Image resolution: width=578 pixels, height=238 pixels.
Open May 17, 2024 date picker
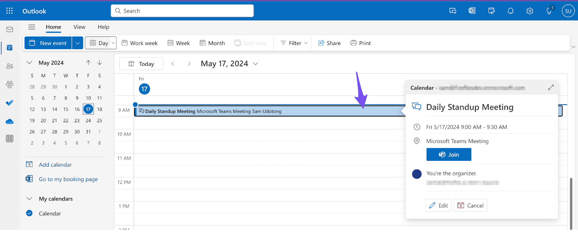(229, 64)
